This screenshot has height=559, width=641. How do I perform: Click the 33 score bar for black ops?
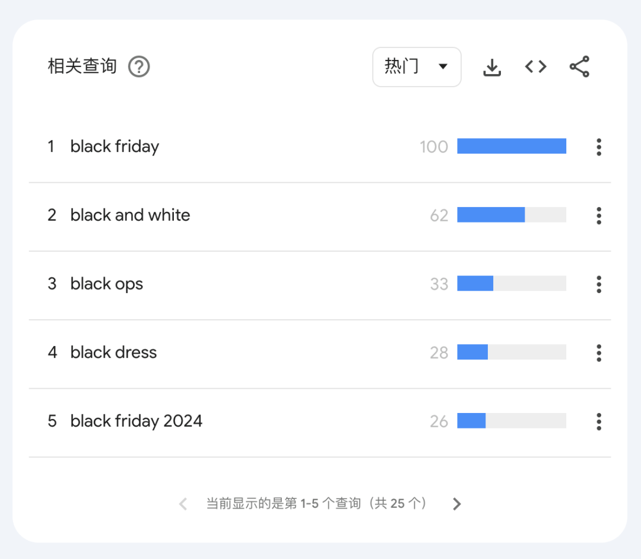(512, 284)
